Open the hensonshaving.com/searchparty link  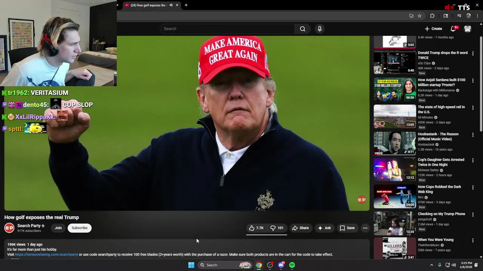(46, 254)
